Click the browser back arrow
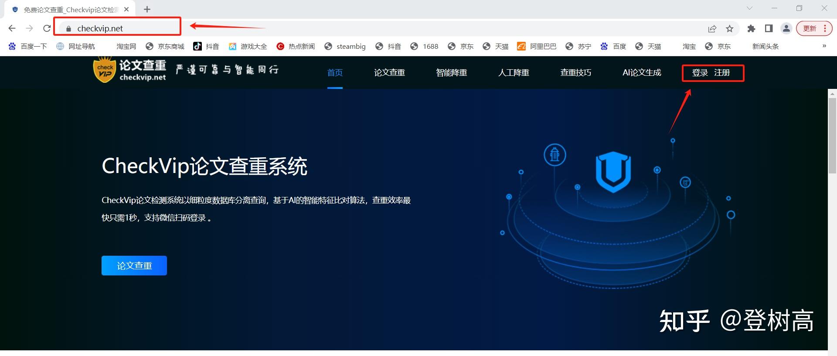 pos(12,28)
